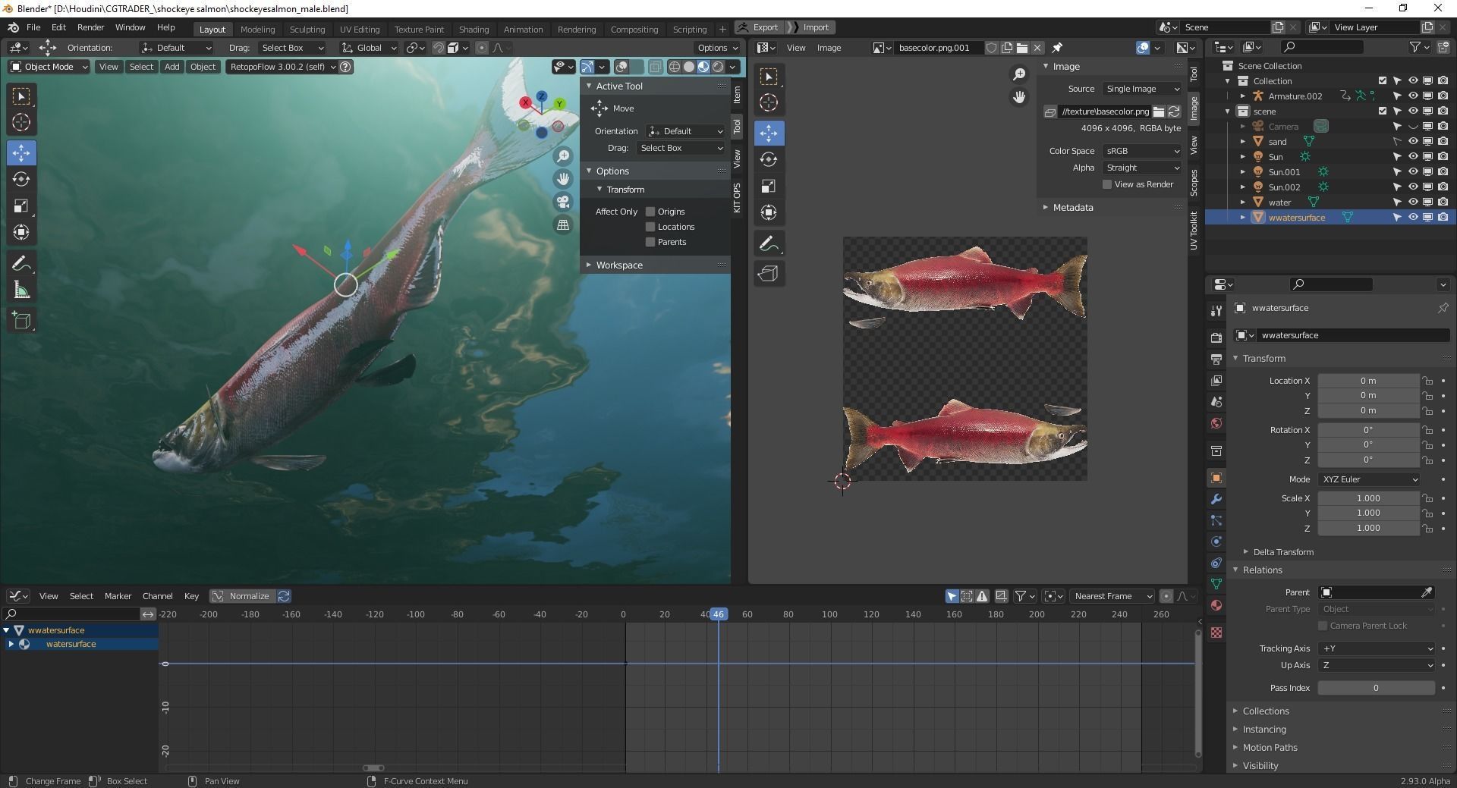Viewport: 1457px width, 788px height.
Task: Select the Annotate tool in 3D viewport
Action: [x=21, y=263]
